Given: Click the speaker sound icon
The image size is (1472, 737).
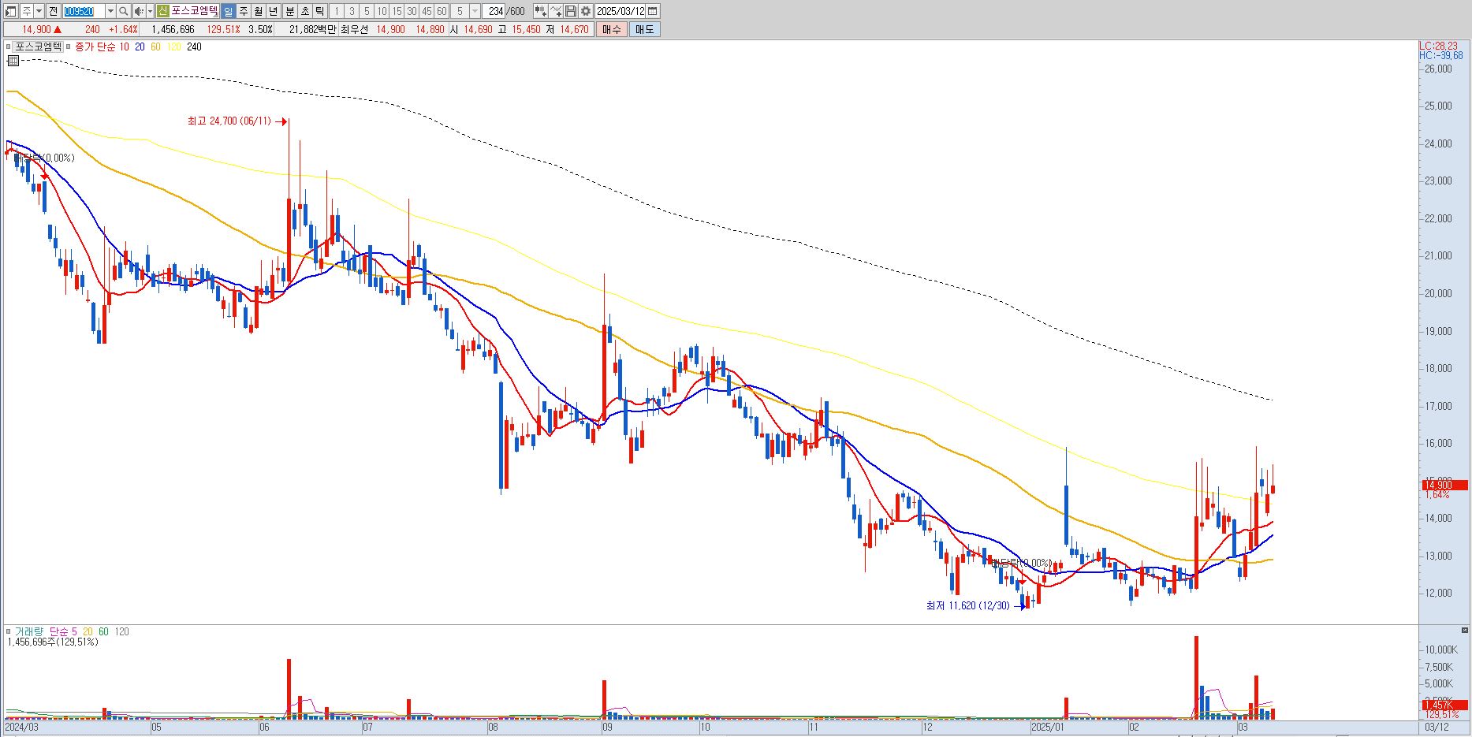Looking at the screenshot, I should coord(139,11).
